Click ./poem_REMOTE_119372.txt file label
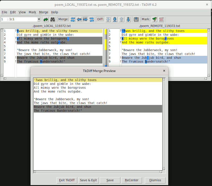This screenshot has width=212, height=186. pyautogui.click(x=160, y=26)
